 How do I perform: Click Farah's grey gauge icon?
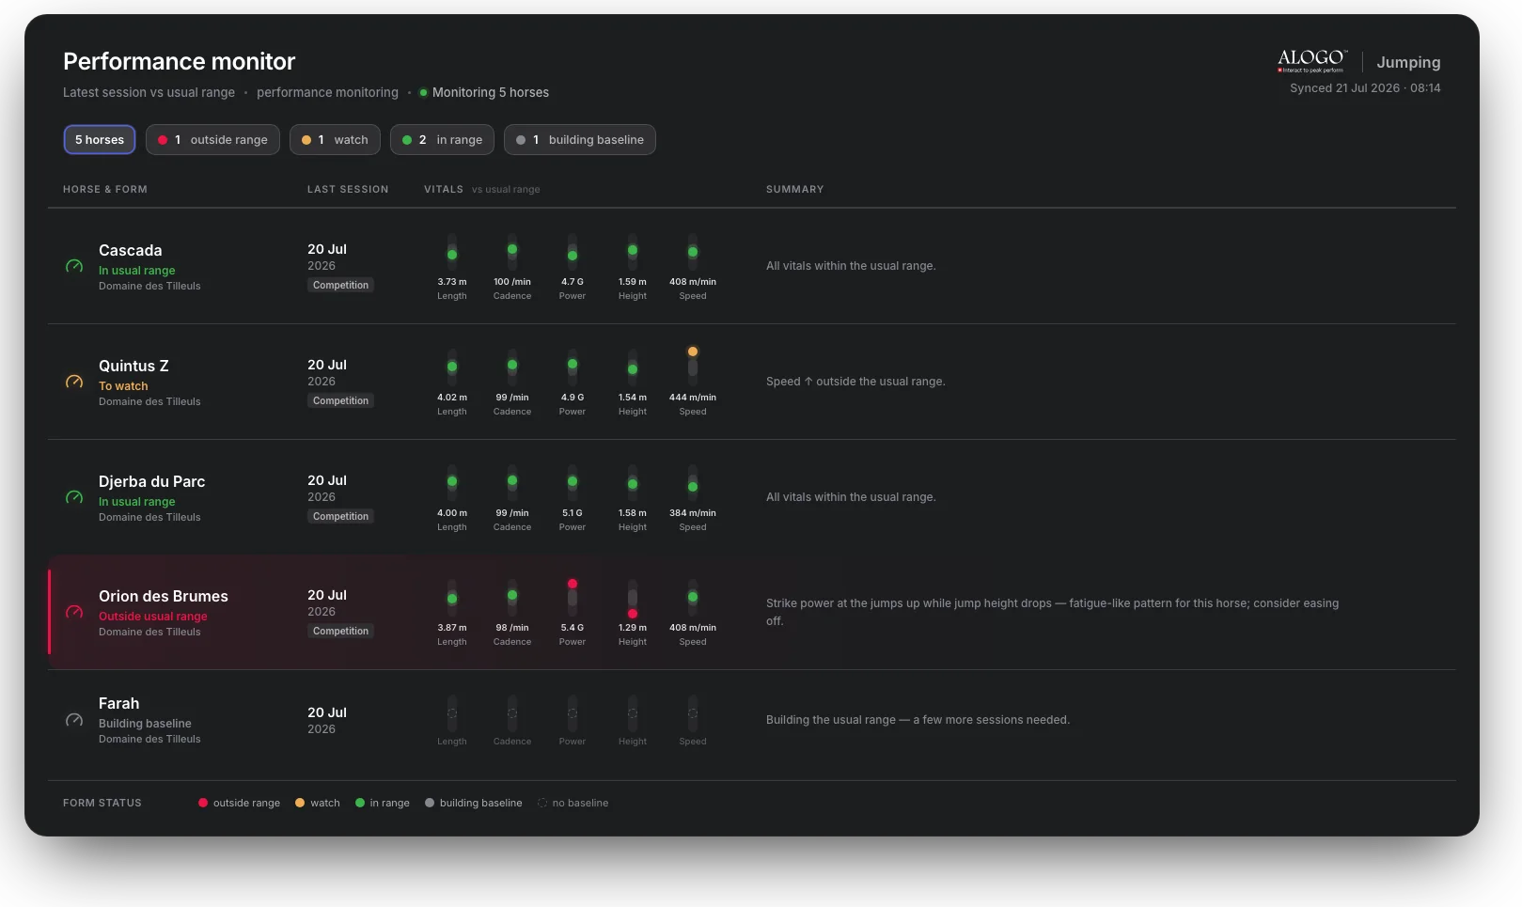coord(74,721)
